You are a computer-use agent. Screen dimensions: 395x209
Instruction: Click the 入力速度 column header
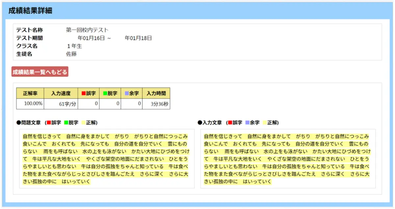tap(61, 93)
